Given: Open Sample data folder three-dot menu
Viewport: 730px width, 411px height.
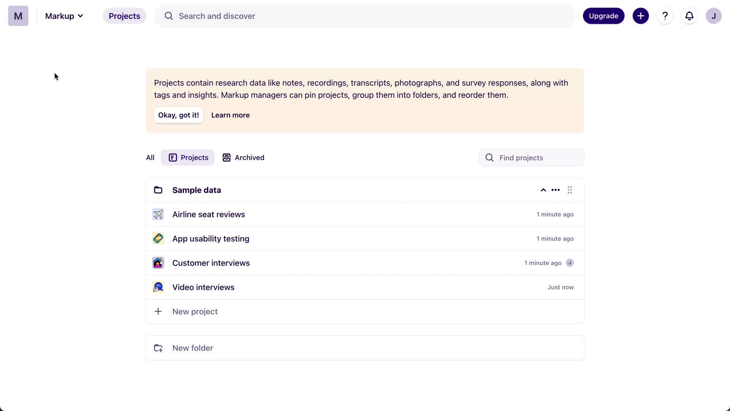Looking at the screenshot, I should pos(555,190).
